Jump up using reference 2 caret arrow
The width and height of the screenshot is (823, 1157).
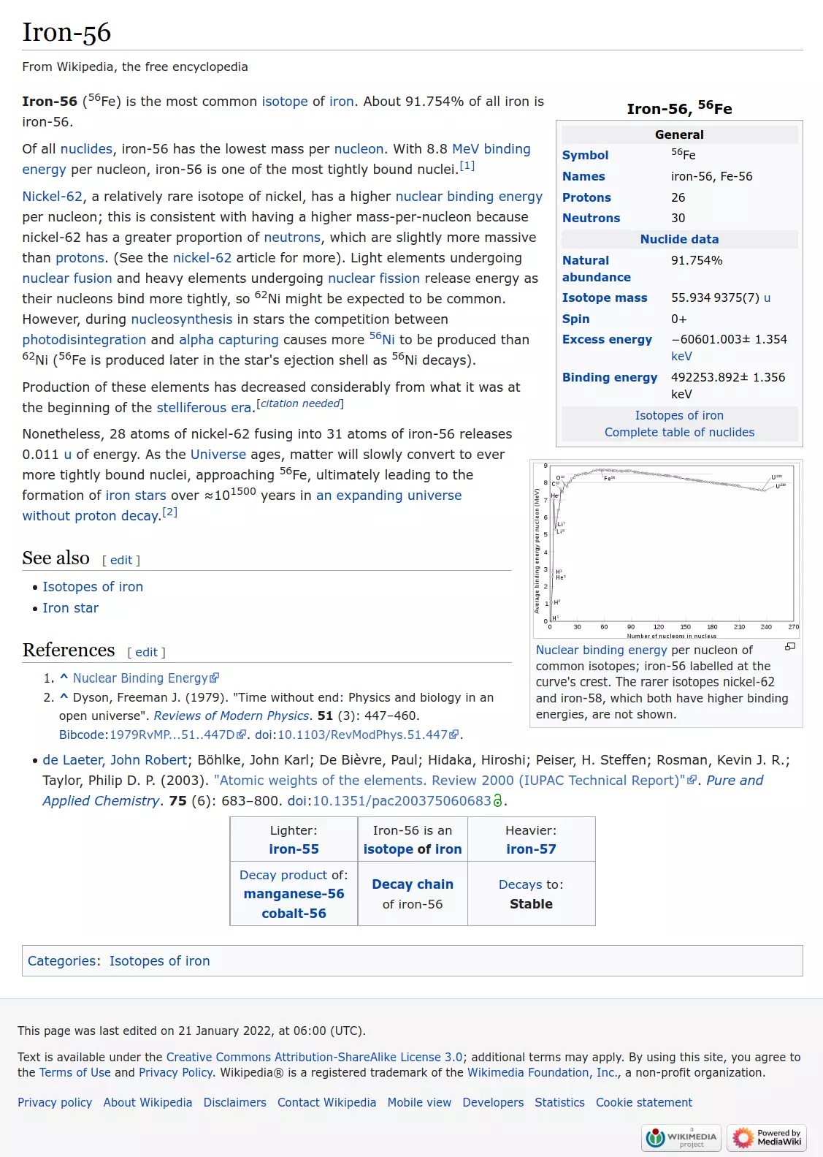click(x=64, y=697)
